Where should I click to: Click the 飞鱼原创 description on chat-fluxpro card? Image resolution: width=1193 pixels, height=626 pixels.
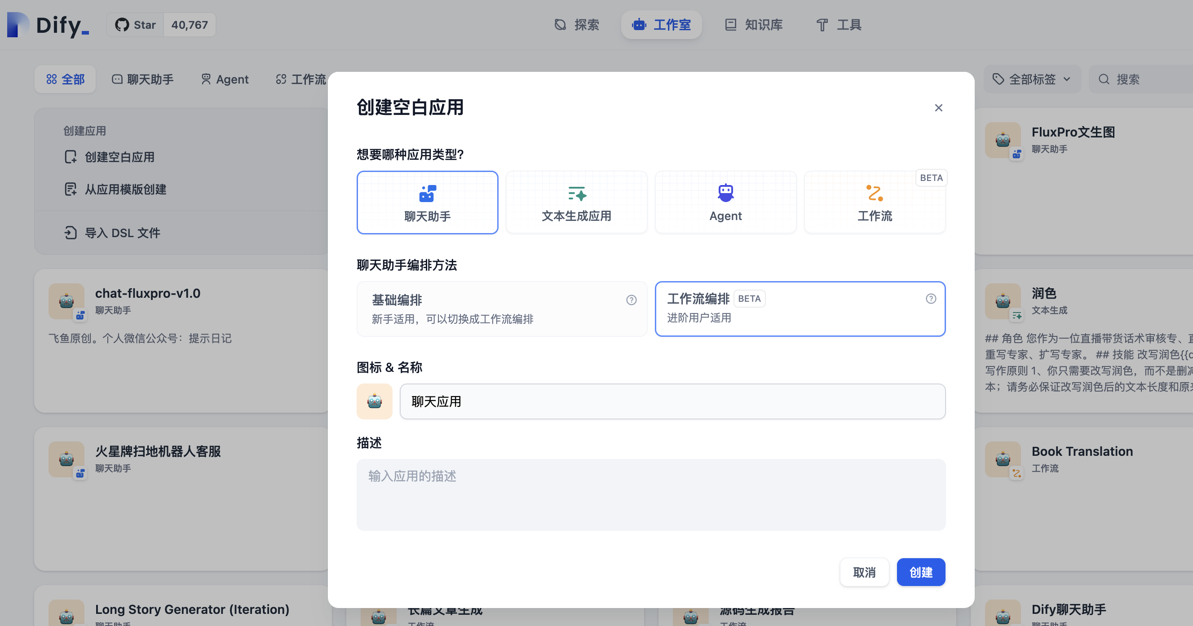[x=140, y=339]
